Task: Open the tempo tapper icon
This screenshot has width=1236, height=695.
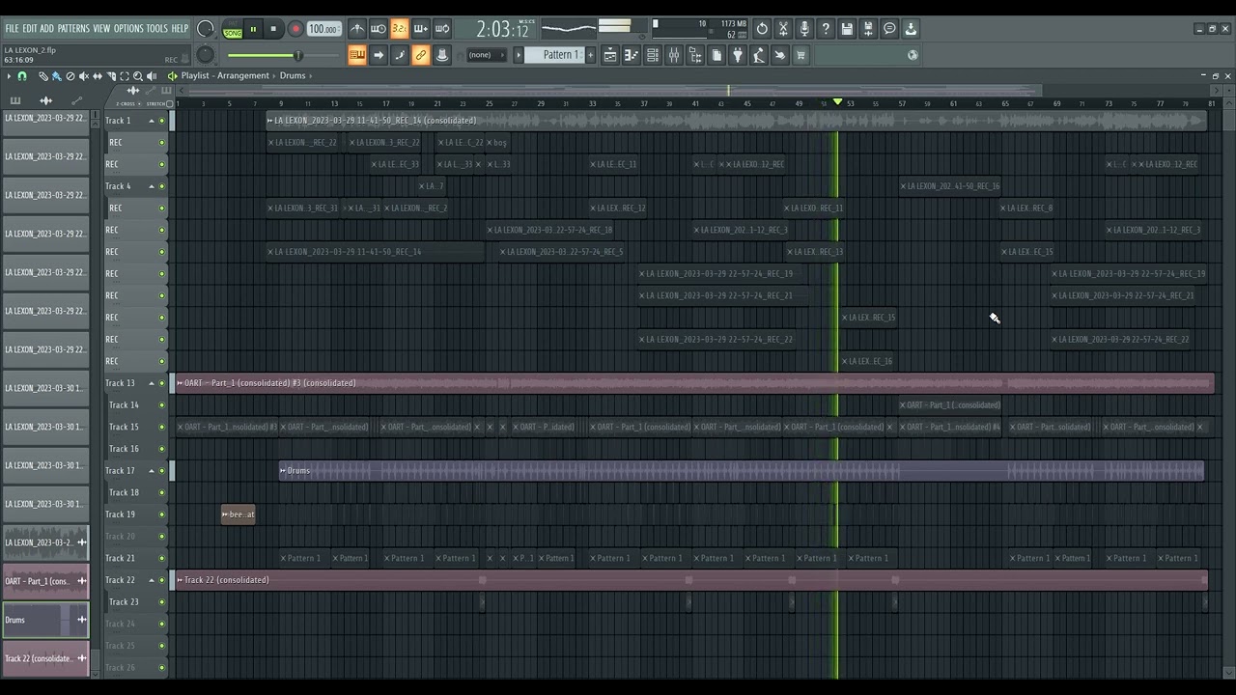Action: [x=759, y=55]
